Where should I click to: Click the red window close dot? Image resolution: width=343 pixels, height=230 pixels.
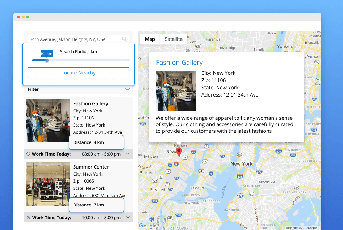18,17
